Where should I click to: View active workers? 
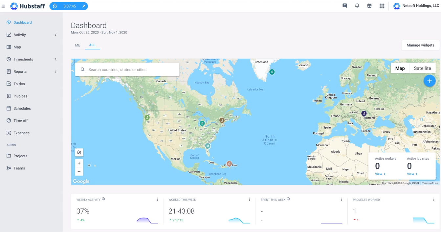pyautogui.click(x=380, y=174)
